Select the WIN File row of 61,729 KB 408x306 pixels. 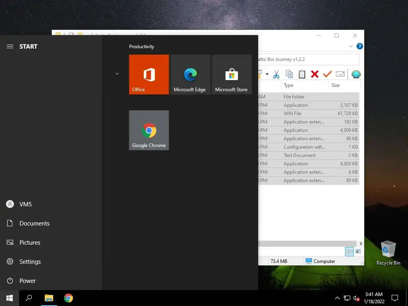(309, 114)
